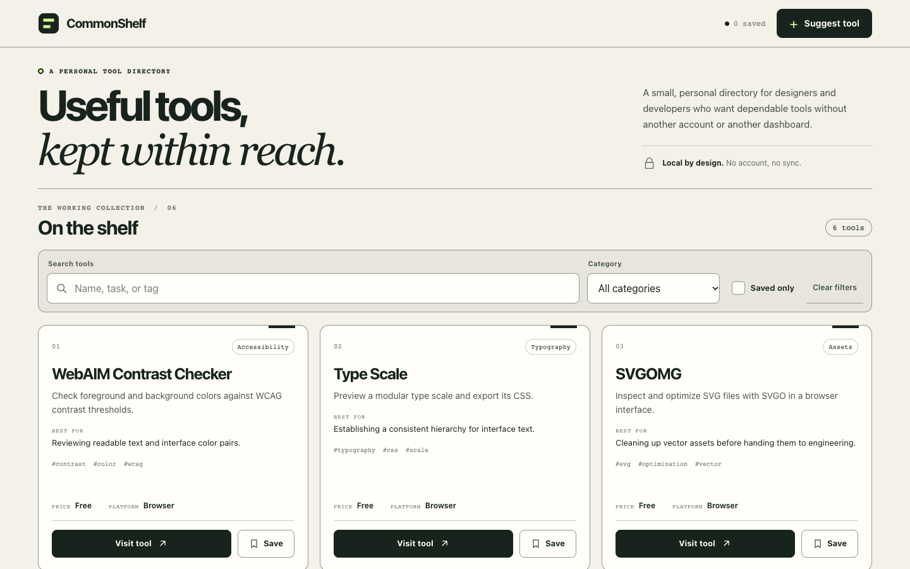Select the #optimization tag
This screenshot has width=910, height=569.
coord(663,464)
